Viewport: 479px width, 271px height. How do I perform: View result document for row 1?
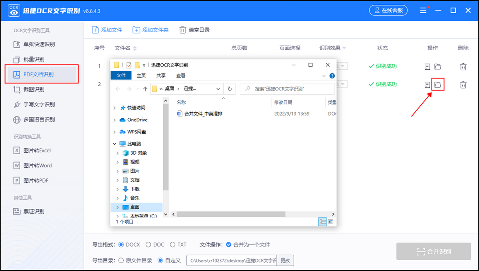click(428, 67)
